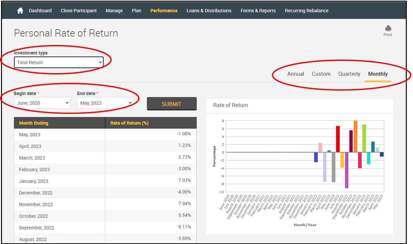The image size is (413, 244).
Task: Click the tall orange November 2022 bar
Action: [355, 137]
